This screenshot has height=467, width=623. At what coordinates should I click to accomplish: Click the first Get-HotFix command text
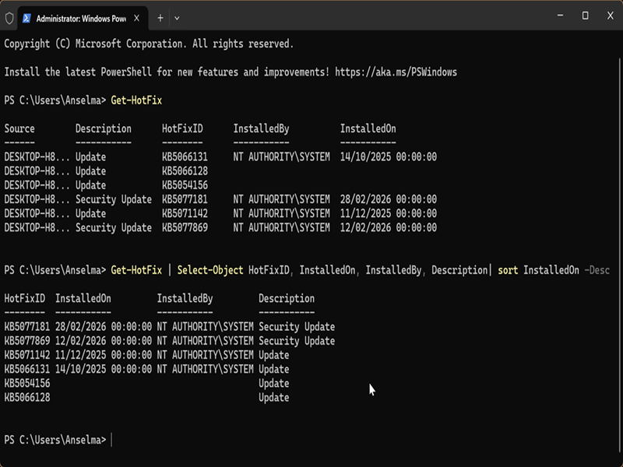[x=136, y=100]
